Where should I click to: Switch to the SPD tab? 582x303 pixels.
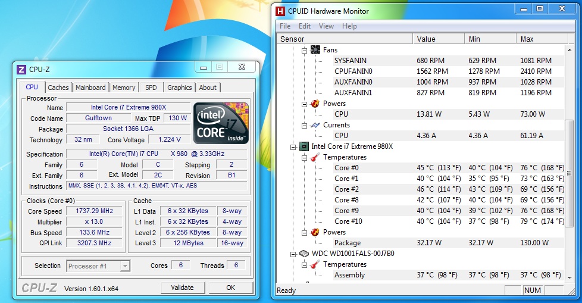point(151,88)
